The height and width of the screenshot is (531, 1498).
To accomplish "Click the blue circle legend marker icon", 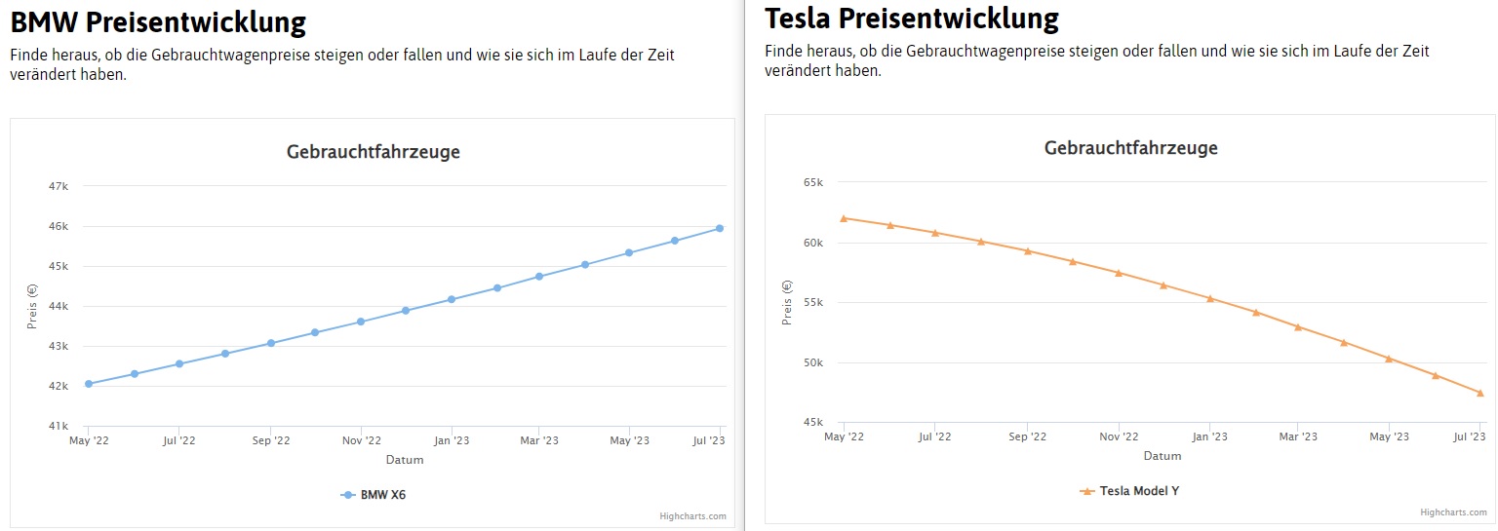I will click(347, 495).
